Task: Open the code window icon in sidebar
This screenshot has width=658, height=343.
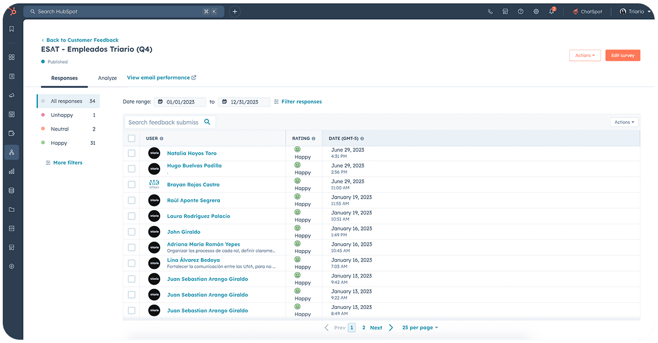Action: tap(12, 228)
